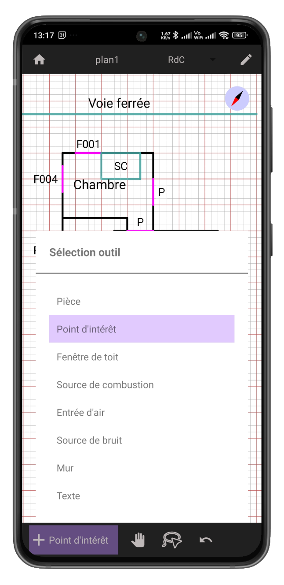Tap the Voie ferrée label
The height and width of the screenshot is (585, 284).
pos(119,104)
